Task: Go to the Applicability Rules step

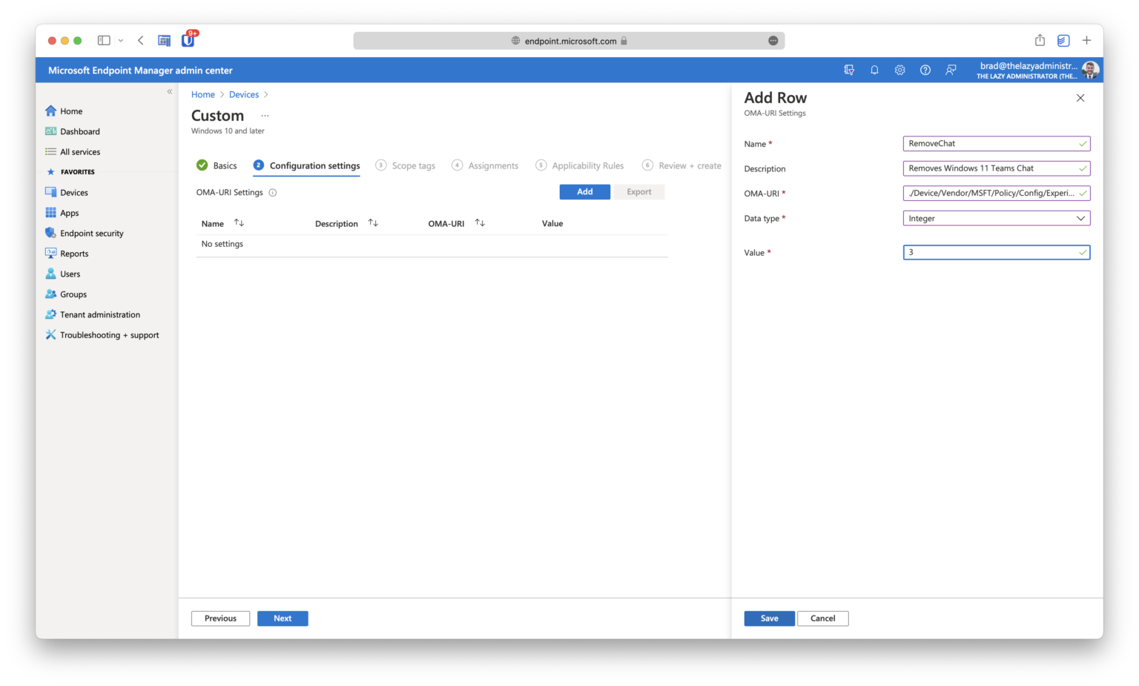Action: 580,165
